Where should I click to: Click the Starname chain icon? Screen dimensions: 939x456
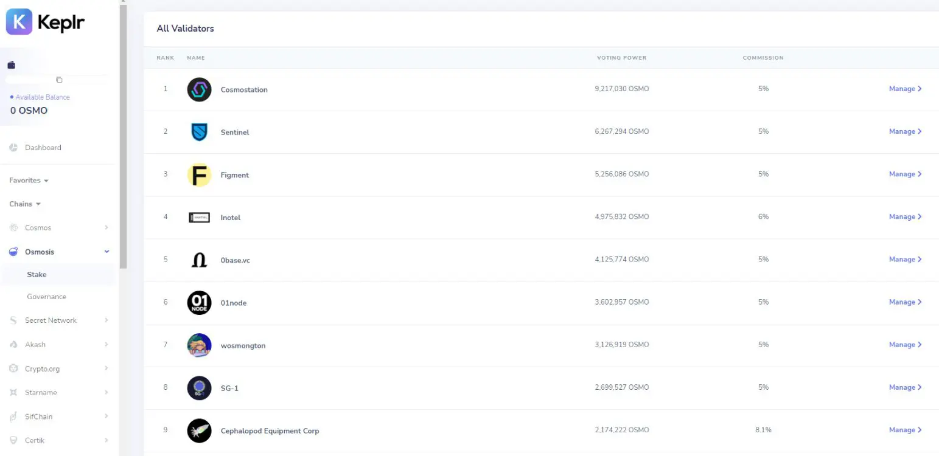coord(13,393)
